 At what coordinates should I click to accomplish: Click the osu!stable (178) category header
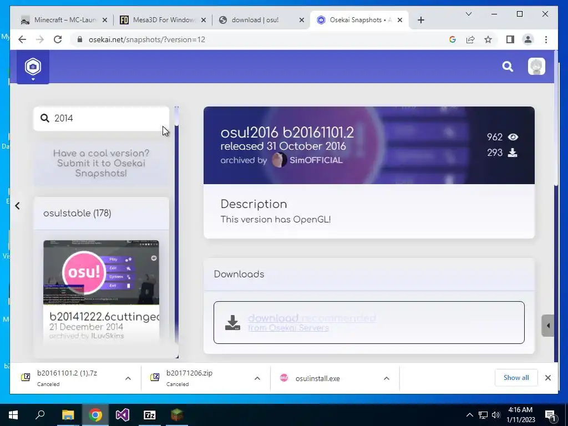coord(101,214)
